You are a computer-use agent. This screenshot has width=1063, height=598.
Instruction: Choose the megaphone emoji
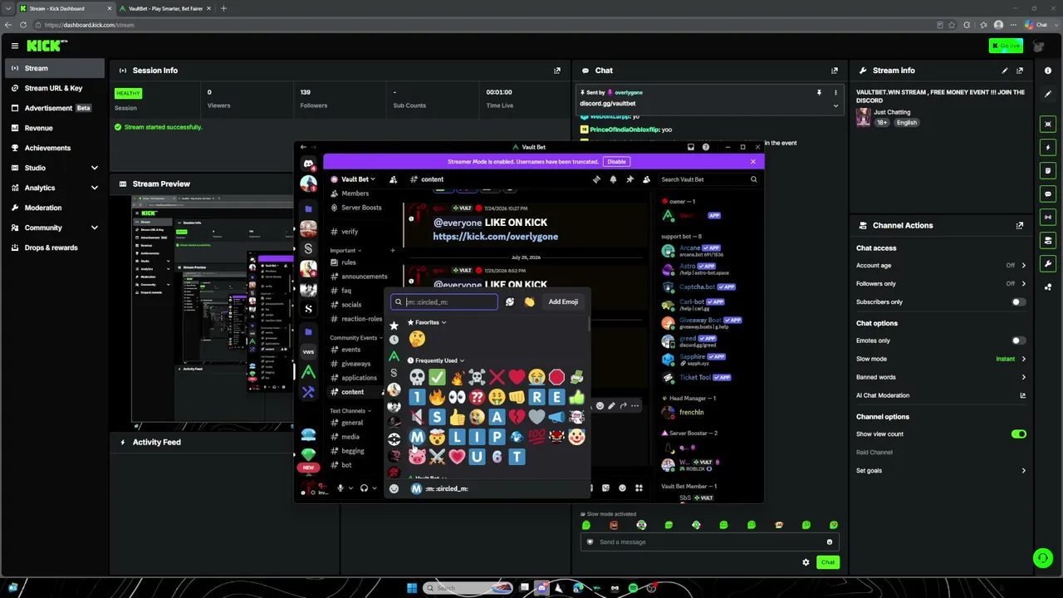[x=556, y=417]
